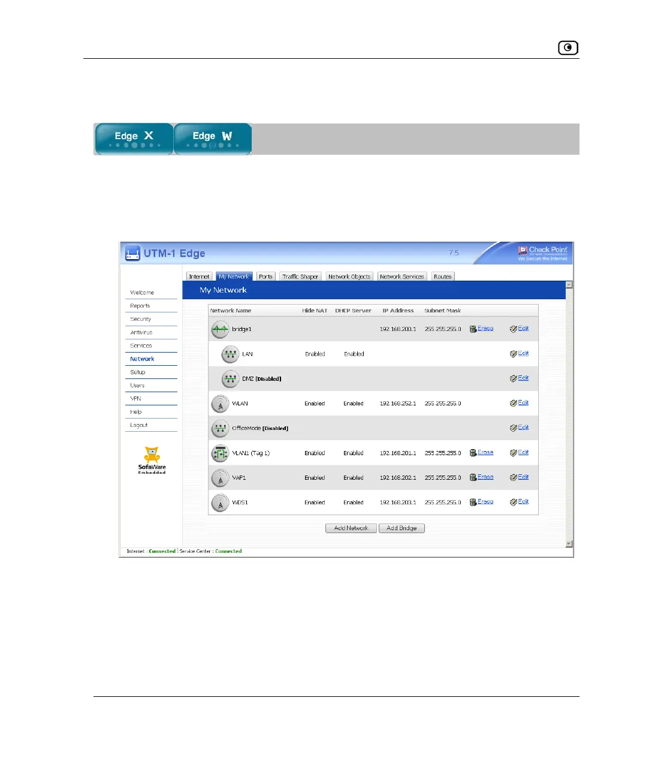Image resolution: width=646 pixels, height=782 pixels.
Task: Go to Security in the sidebar
Action: tap(141, 319)
